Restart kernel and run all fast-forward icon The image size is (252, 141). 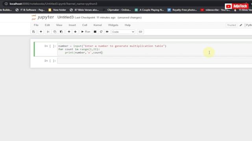107,32
